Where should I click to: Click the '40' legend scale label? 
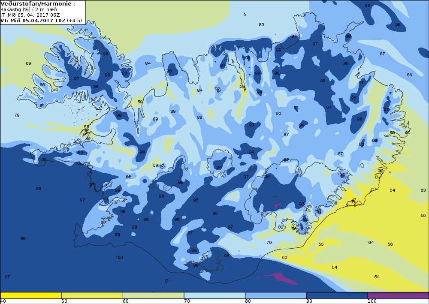coord(3,301)
